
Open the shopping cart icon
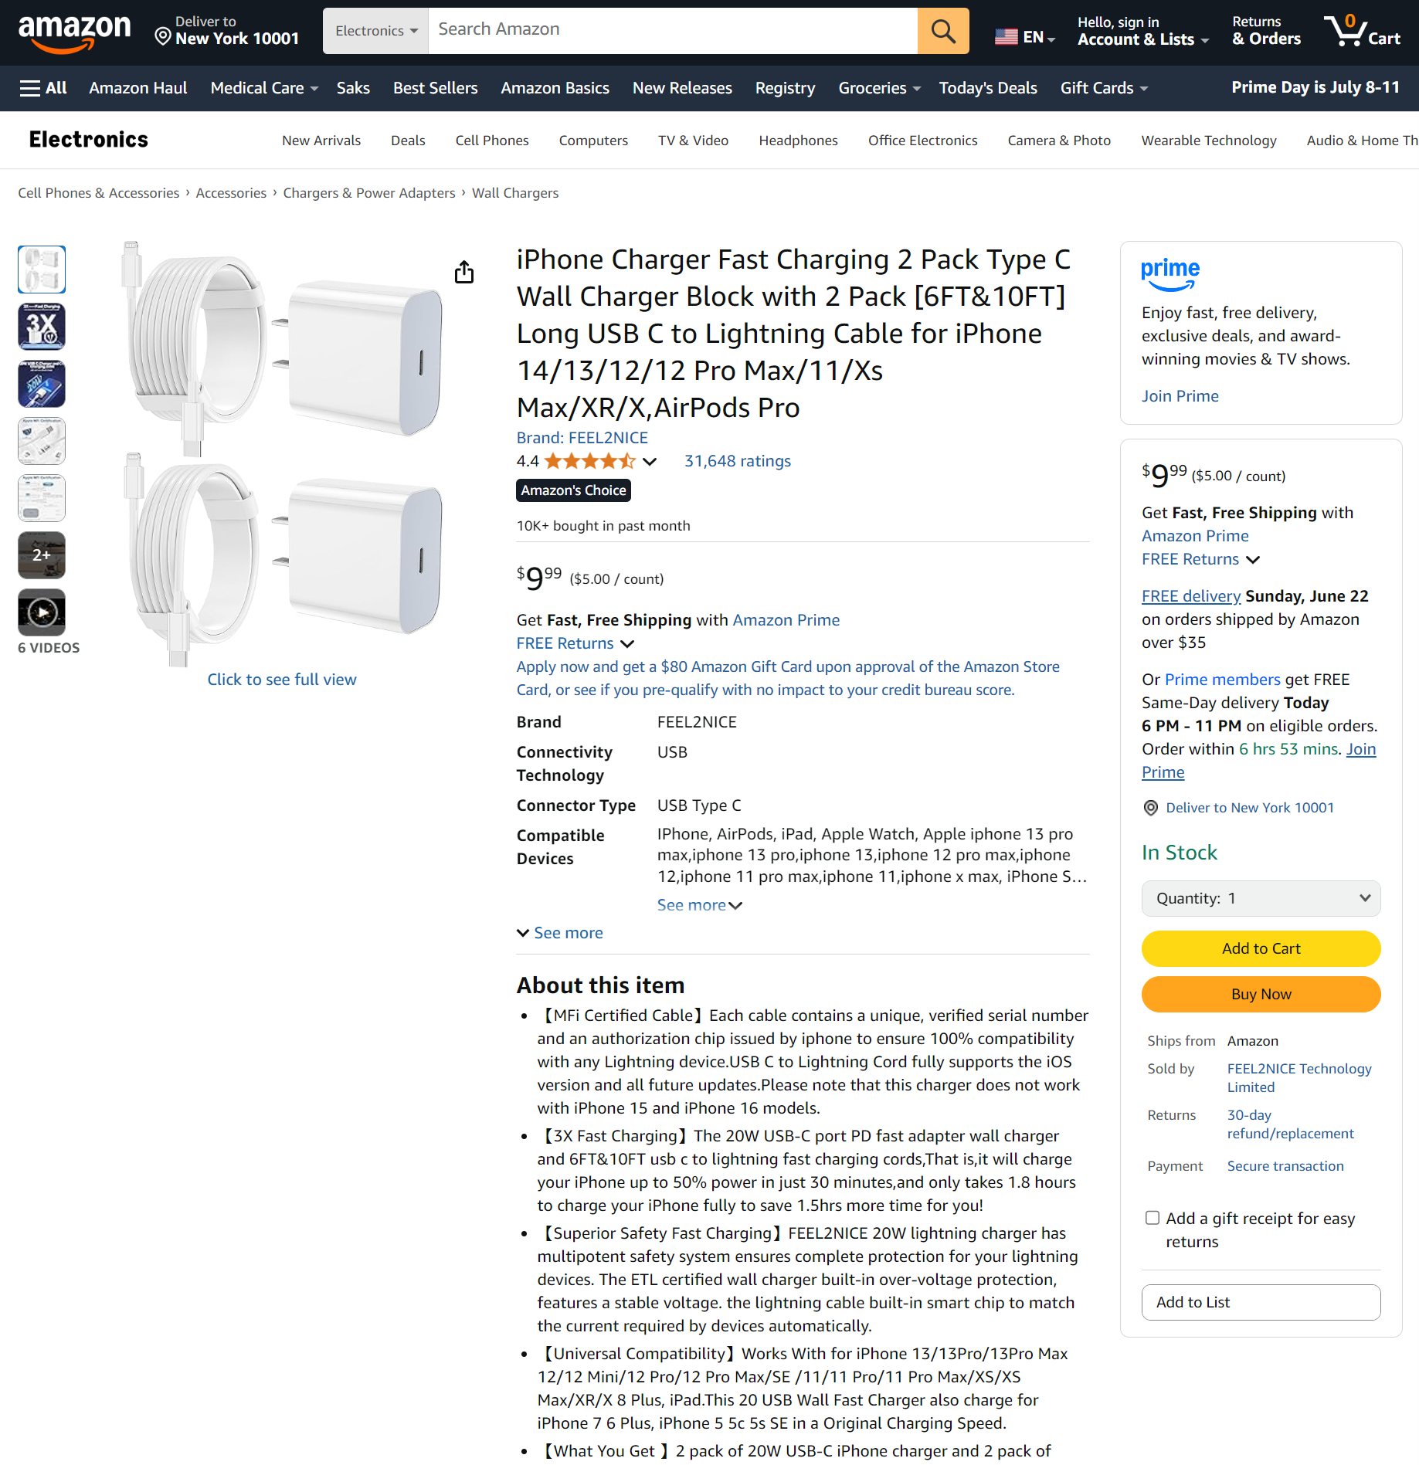click(x=1362, y=31)
